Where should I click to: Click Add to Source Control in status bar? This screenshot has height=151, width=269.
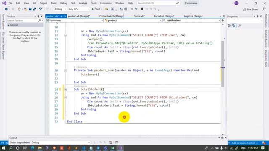(243, 143)
